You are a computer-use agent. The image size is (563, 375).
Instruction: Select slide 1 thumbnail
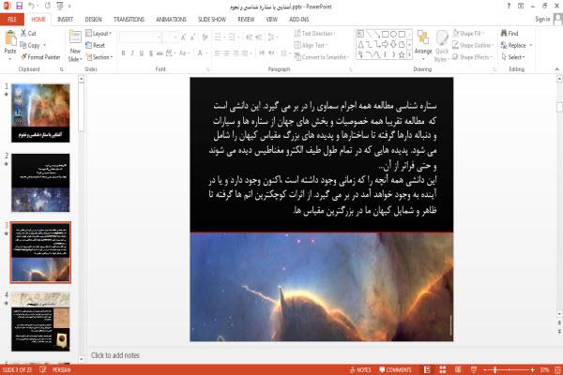coord(40,113)
